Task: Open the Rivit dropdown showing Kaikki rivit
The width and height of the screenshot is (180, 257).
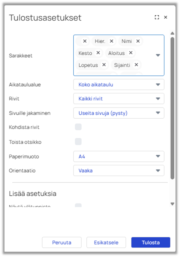Action: click(119, 99)
